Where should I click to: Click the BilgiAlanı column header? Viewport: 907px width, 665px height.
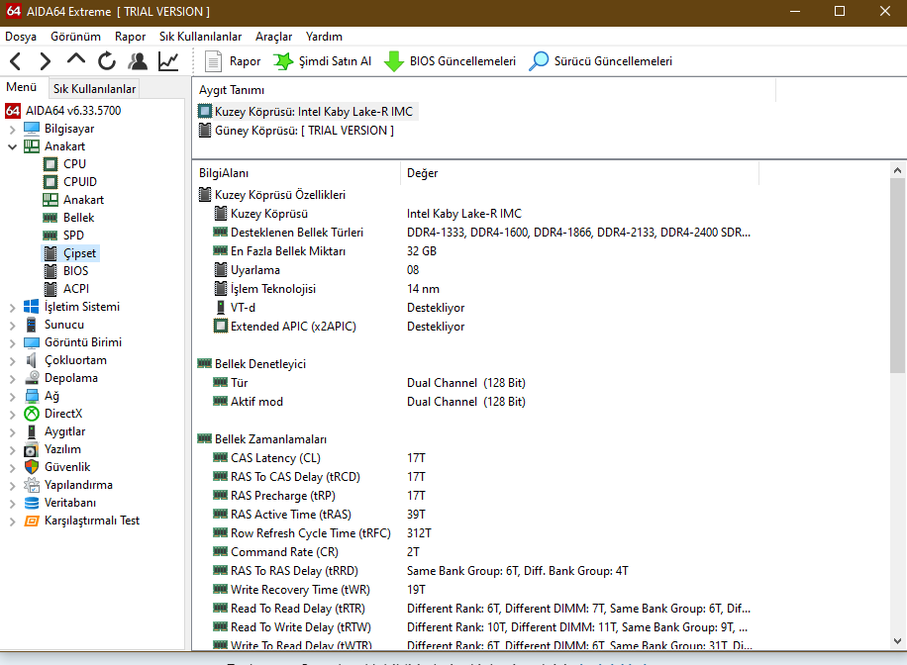296,173
